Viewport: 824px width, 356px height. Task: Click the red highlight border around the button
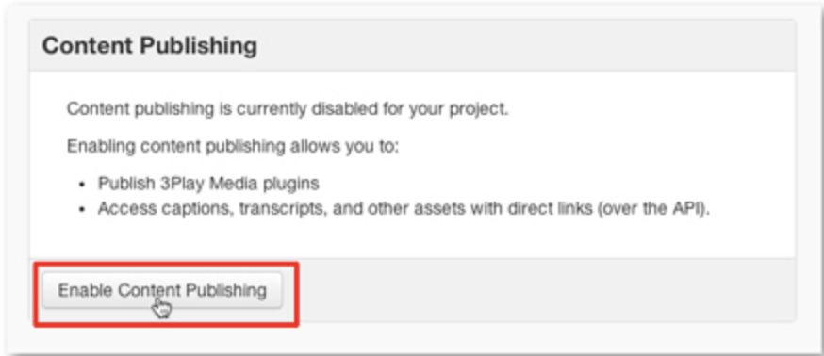point(167,264)
